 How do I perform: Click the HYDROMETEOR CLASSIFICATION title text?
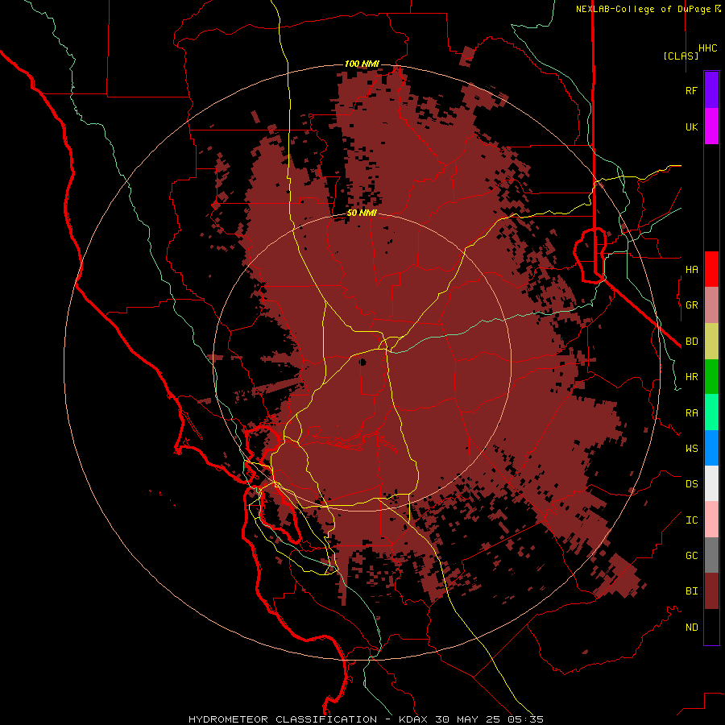[x=283, y=719]
